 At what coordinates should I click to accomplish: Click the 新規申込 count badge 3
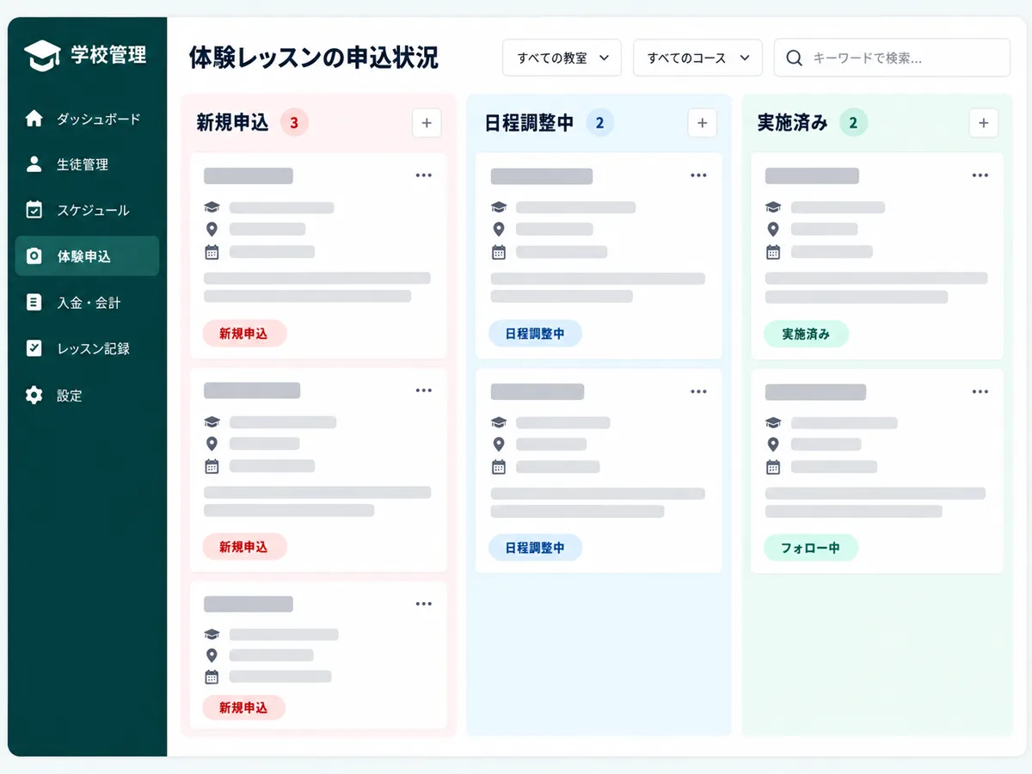click(x=294, y=123)
